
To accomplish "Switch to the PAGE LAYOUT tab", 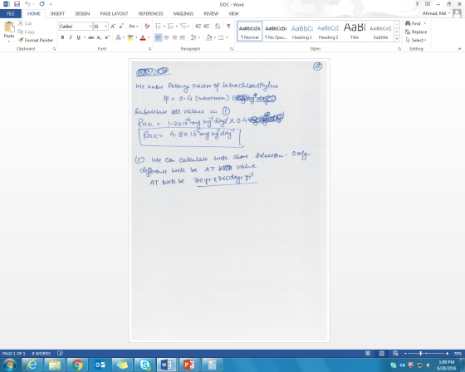I will click(114, 13).
